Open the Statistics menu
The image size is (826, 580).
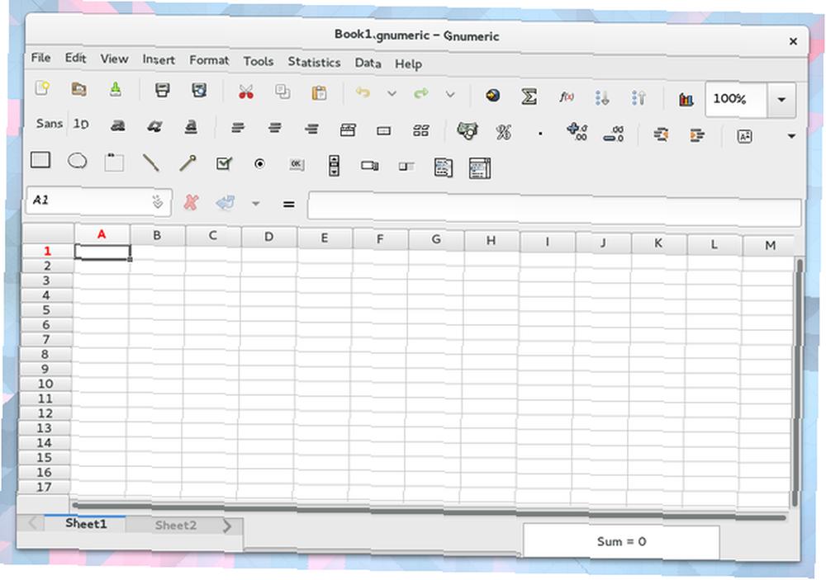coord(314,62)
